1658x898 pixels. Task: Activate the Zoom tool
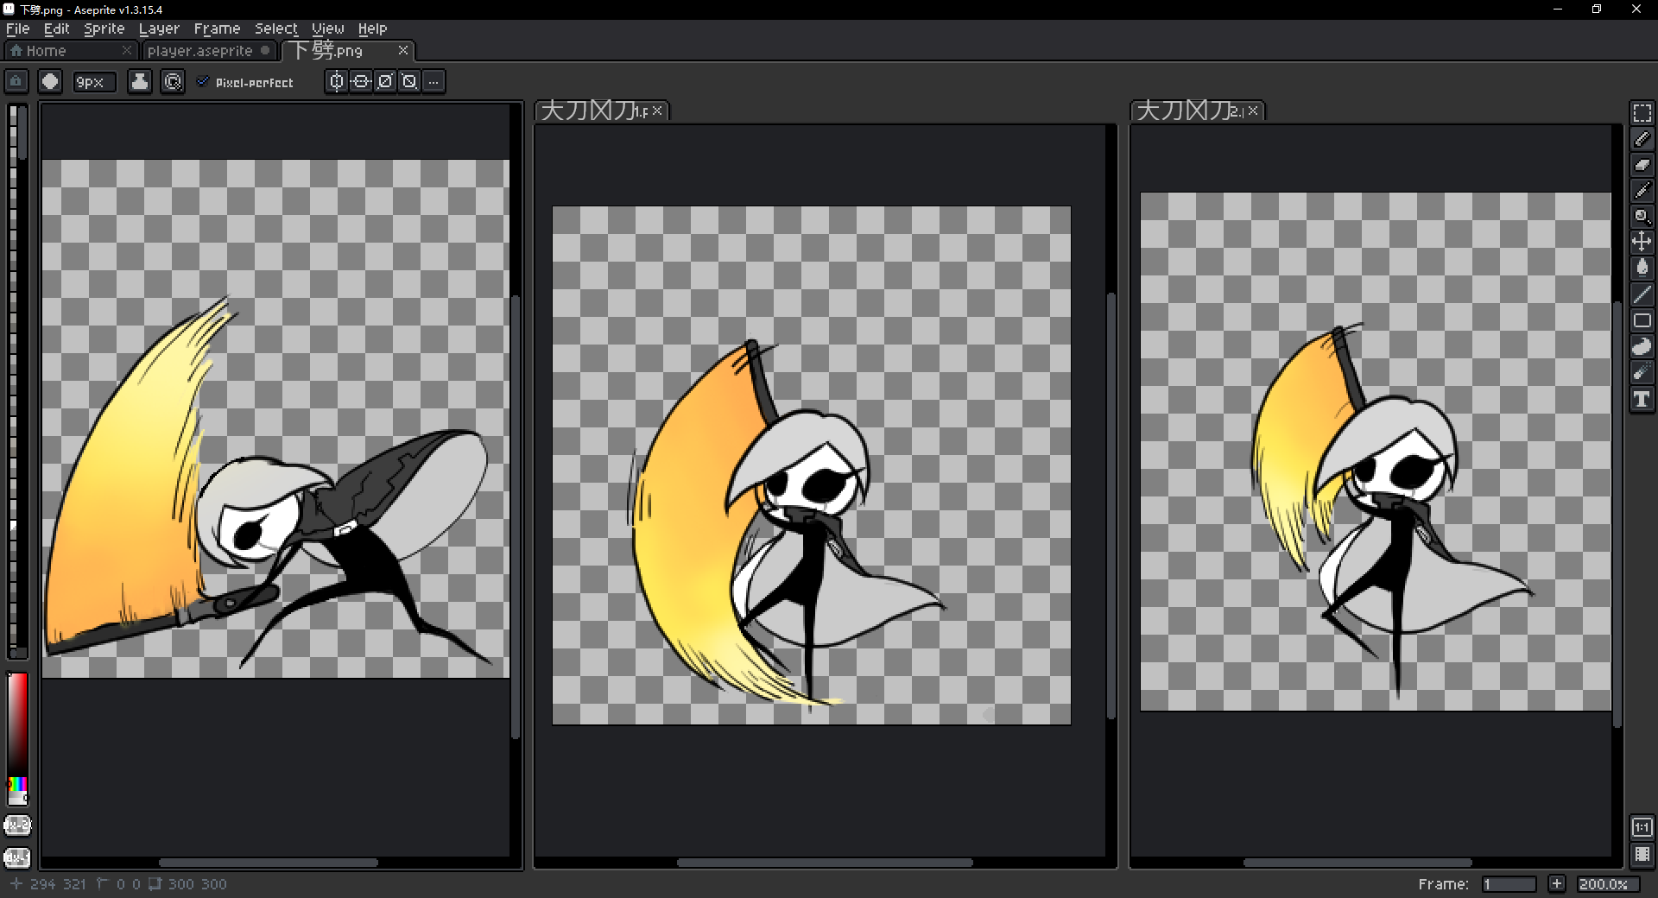click(x=1642, y=217)
